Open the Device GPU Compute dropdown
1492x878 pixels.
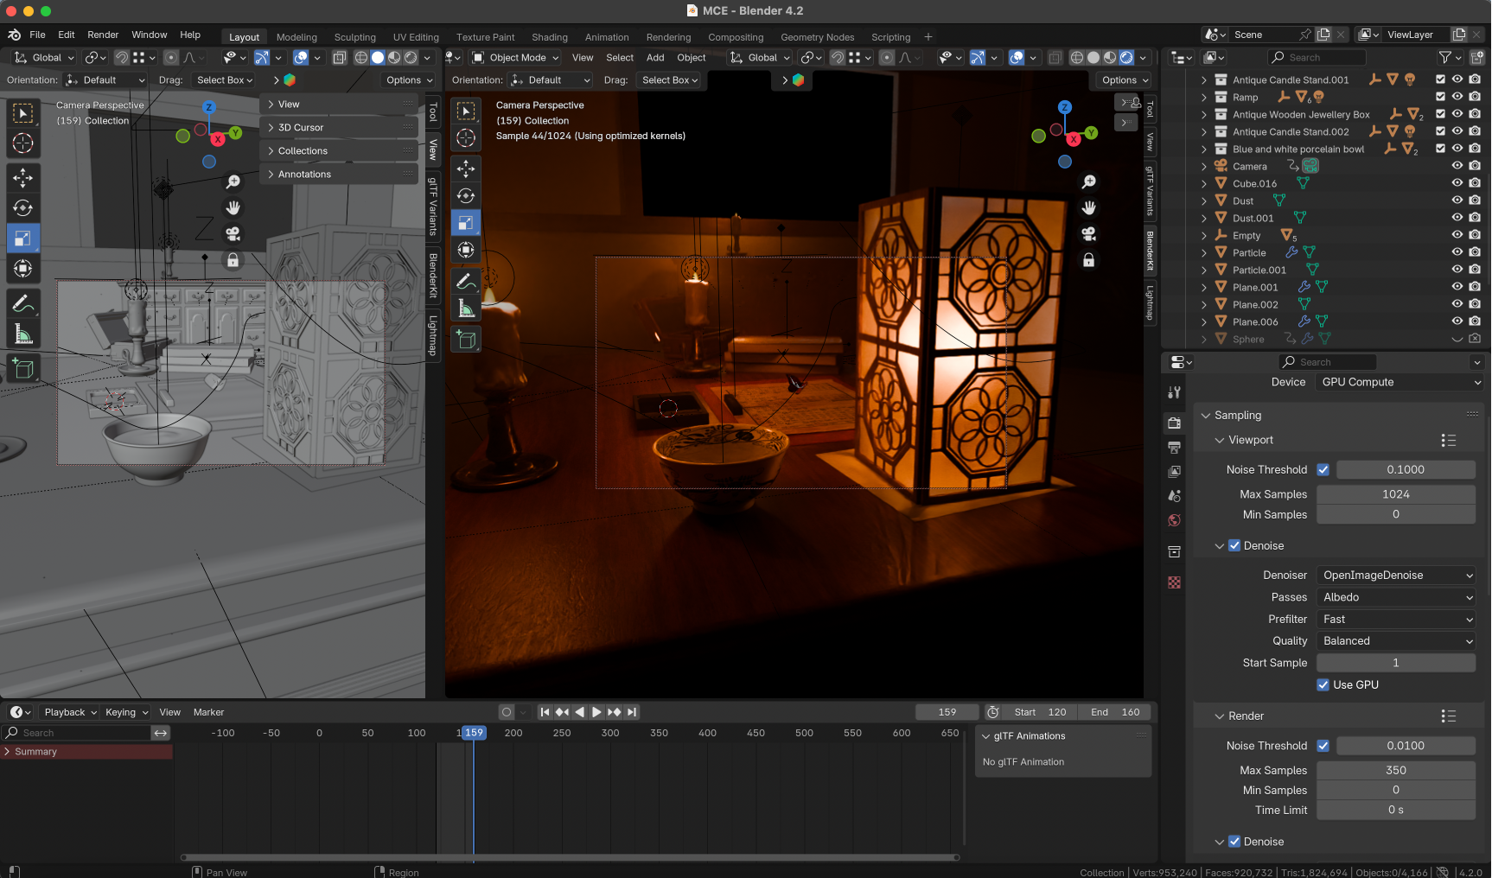(x=1400, y=382)
